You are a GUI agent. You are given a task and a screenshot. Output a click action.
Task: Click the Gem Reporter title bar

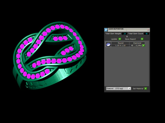coord(127,30)
